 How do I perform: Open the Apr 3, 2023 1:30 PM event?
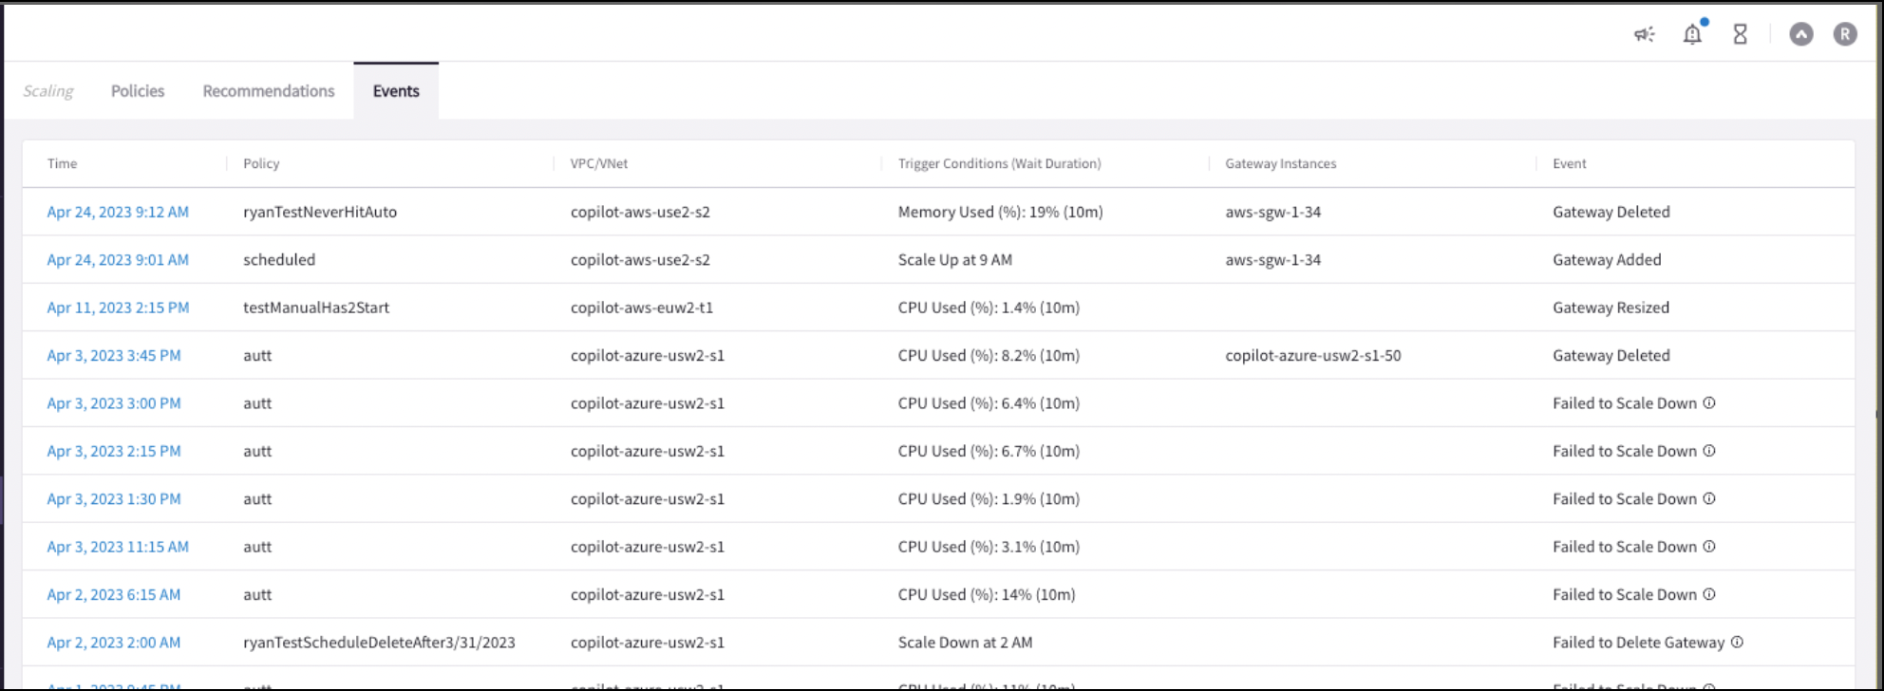tap(114, 498)
